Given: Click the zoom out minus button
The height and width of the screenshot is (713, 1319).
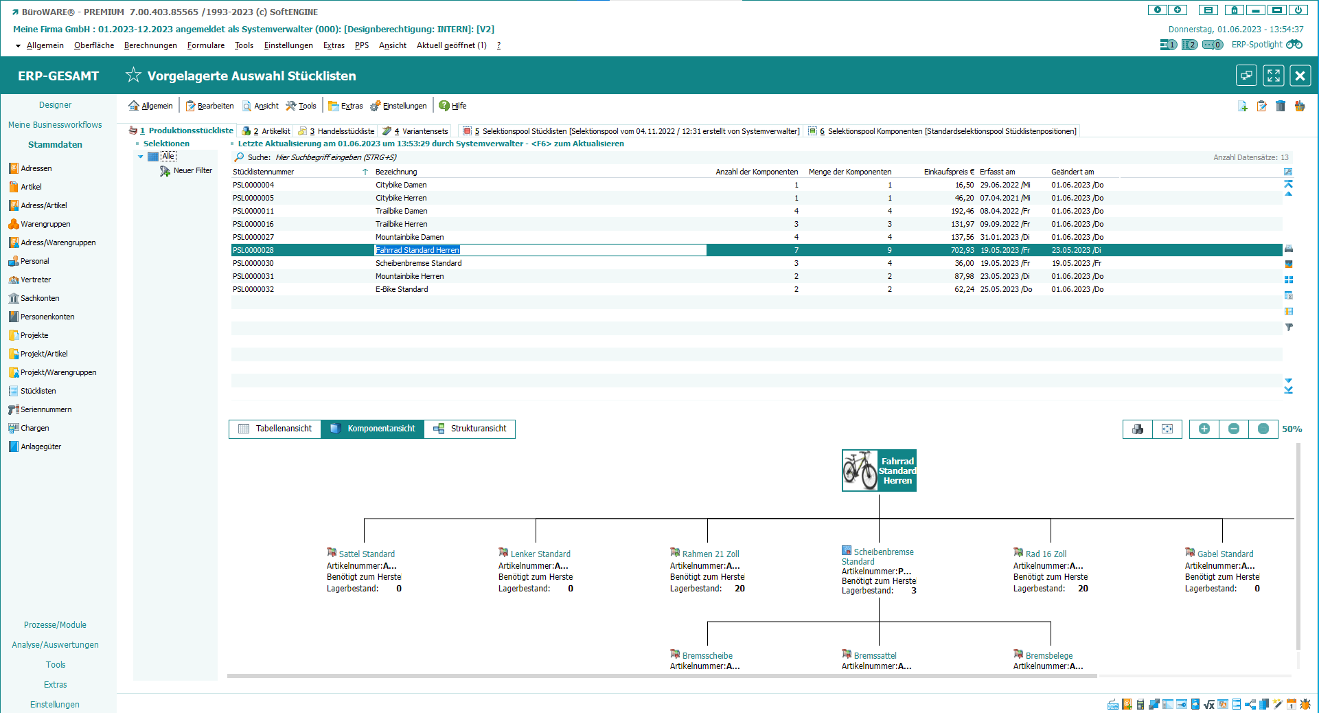Looking at the screenshot, I should 1233,429.
